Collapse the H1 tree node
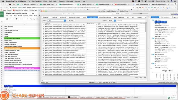The image size is (178, 100). click(151, 64)
